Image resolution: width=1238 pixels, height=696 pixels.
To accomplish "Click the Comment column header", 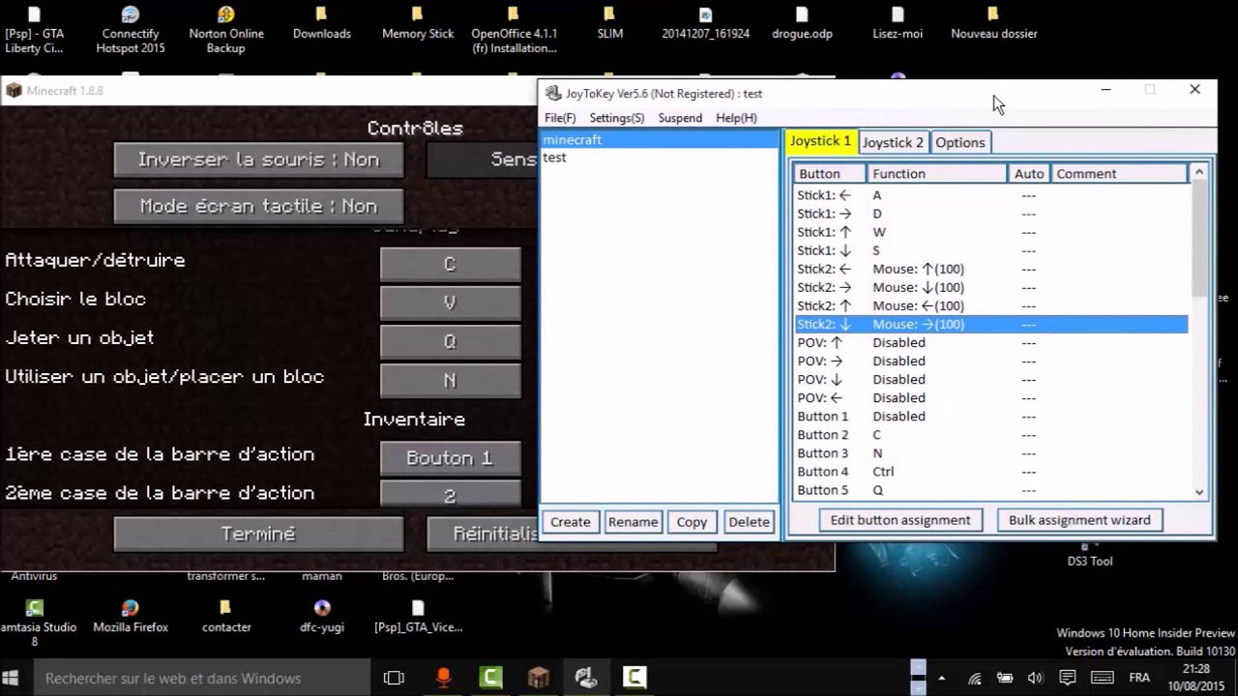I will coord(1120,174).
